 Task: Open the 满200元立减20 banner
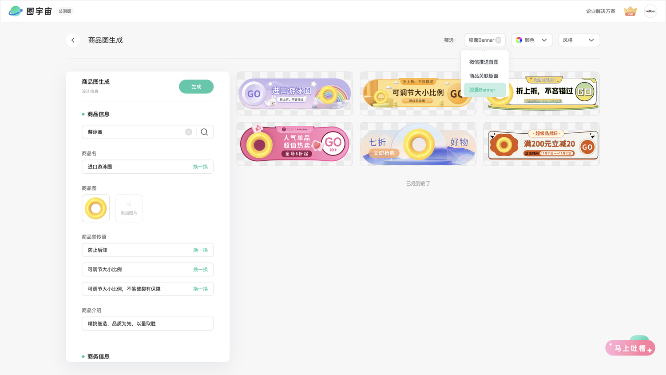tap(542, 144)
